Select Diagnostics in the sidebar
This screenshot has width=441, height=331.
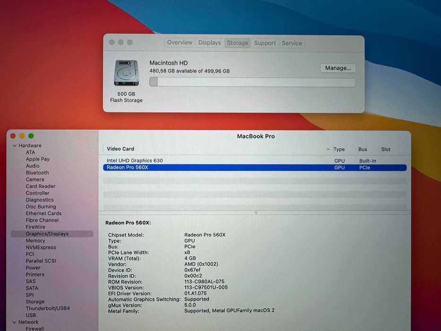(40, 200)
